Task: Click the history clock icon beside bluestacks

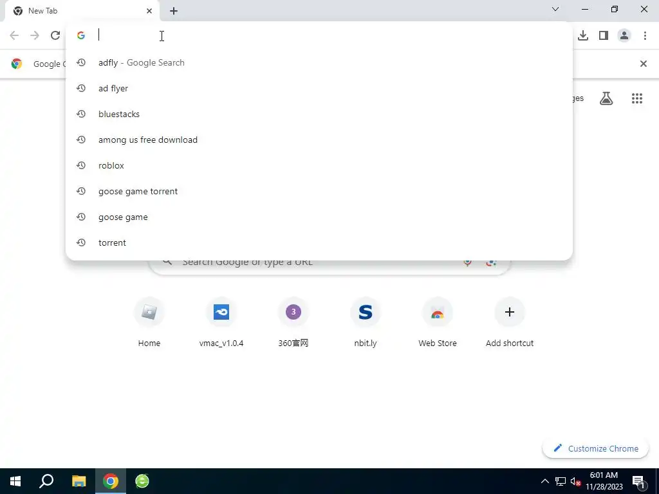Action: 81,114
